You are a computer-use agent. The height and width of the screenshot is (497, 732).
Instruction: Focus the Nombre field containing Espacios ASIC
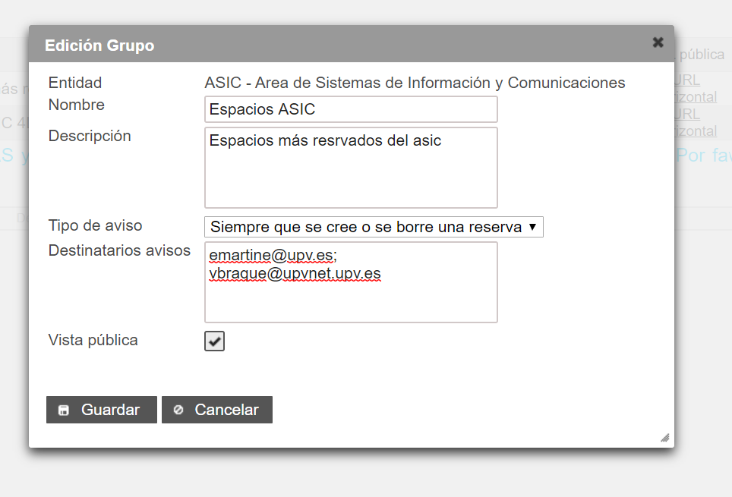pyautogui.click(x=351, y=109)
